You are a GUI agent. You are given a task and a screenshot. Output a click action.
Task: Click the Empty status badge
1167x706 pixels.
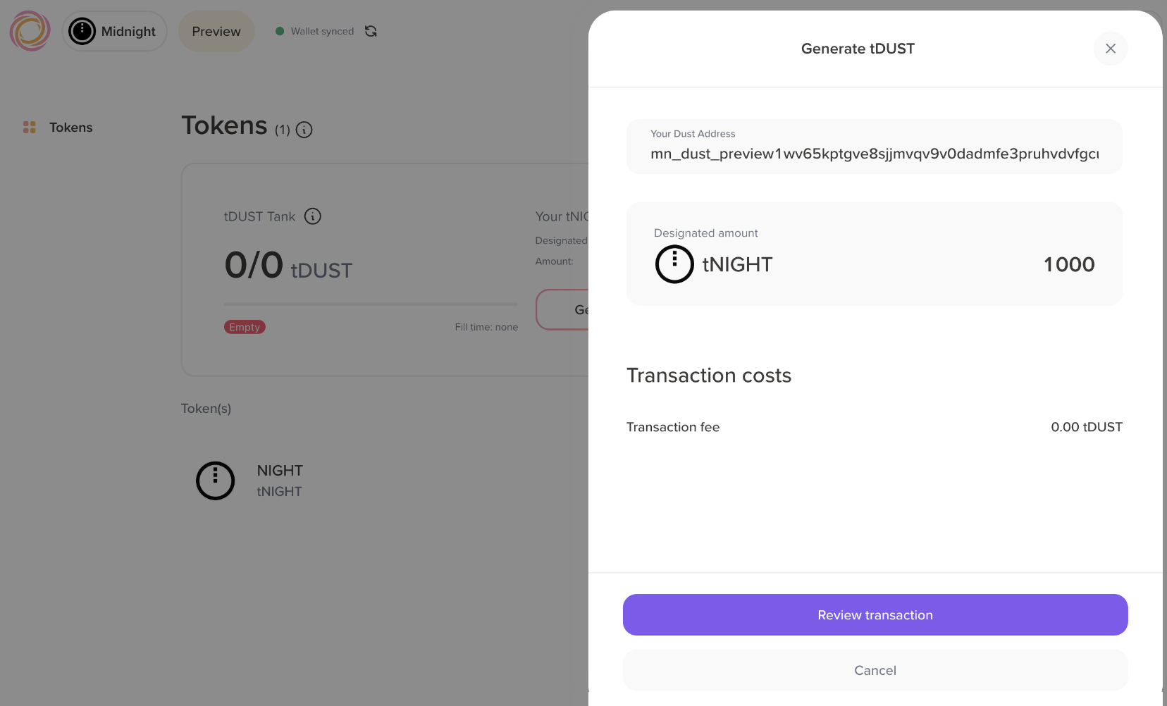coord(244,326)
